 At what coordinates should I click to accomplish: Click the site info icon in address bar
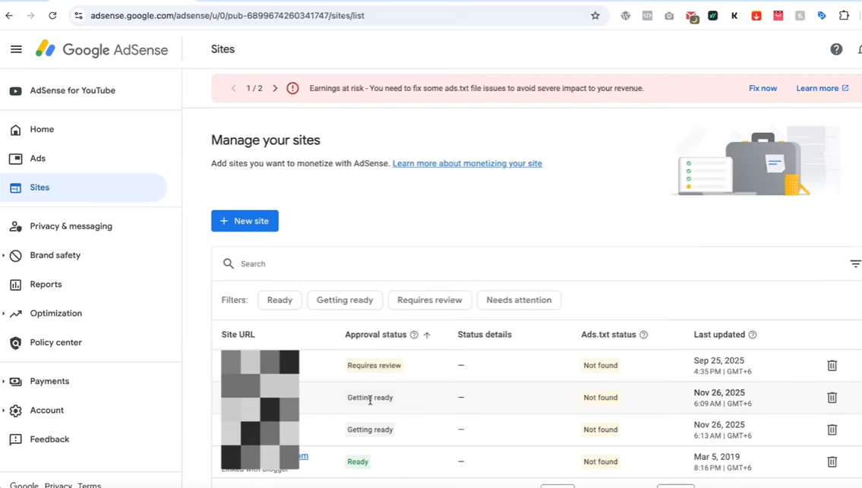tap(79, 16)
